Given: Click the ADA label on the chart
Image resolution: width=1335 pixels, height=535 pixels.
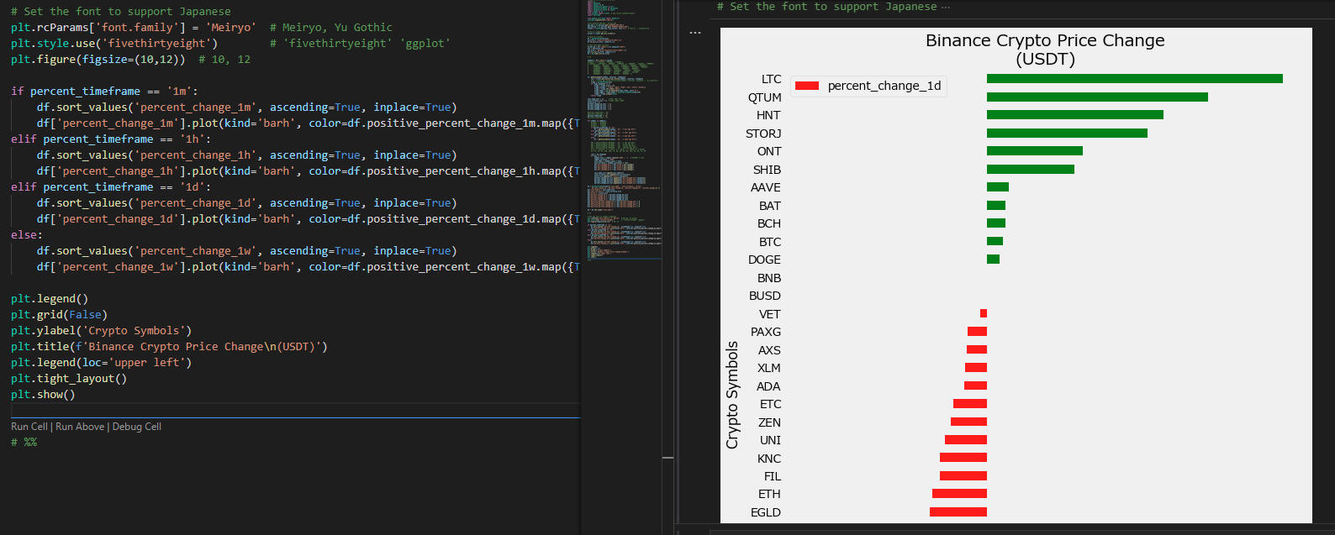Looking at the screenshot, I should 768,386.
